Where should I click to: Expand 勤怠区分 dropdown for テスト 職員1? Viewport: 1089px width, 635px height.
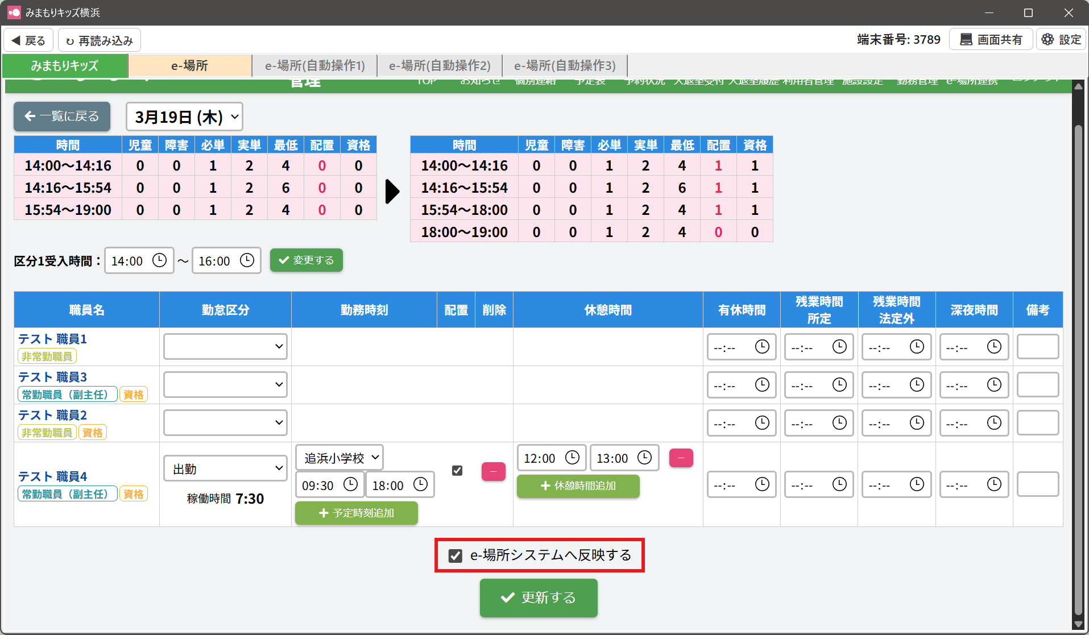pos(225,347)
